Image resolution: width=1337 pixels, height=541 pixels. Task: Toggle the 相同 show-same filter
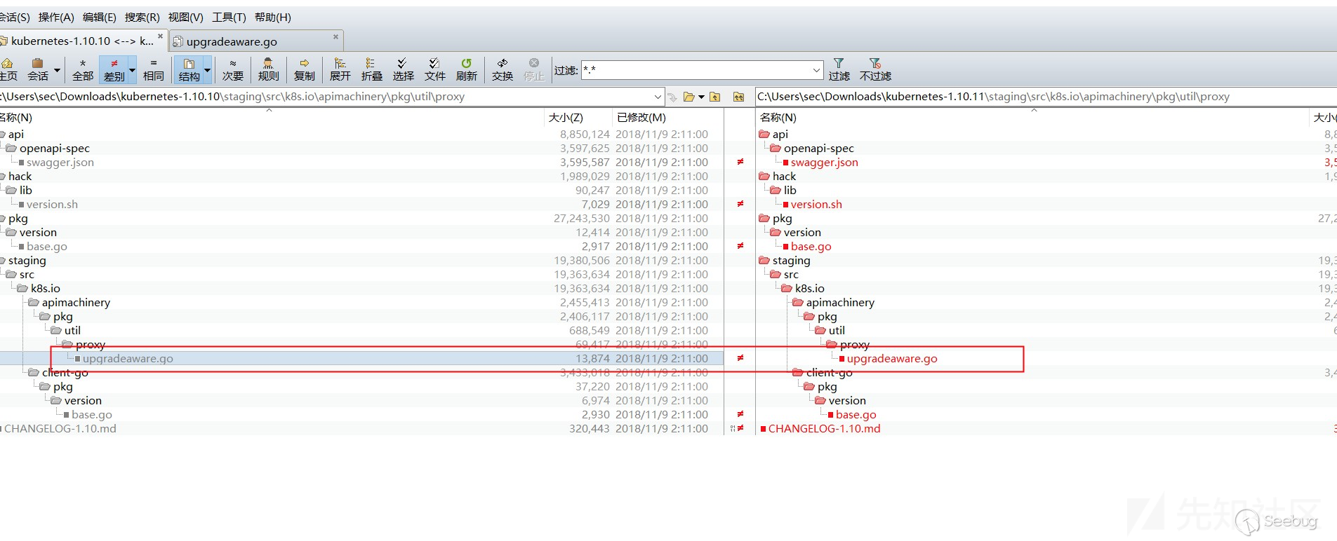[154, 69]
